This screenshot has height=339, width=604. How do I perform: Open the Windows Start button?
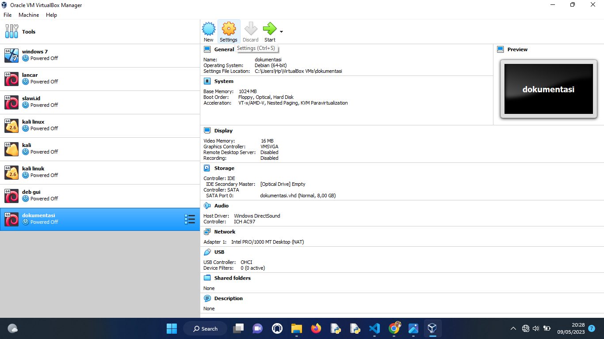pyautogui.click(x=172, y=328)
